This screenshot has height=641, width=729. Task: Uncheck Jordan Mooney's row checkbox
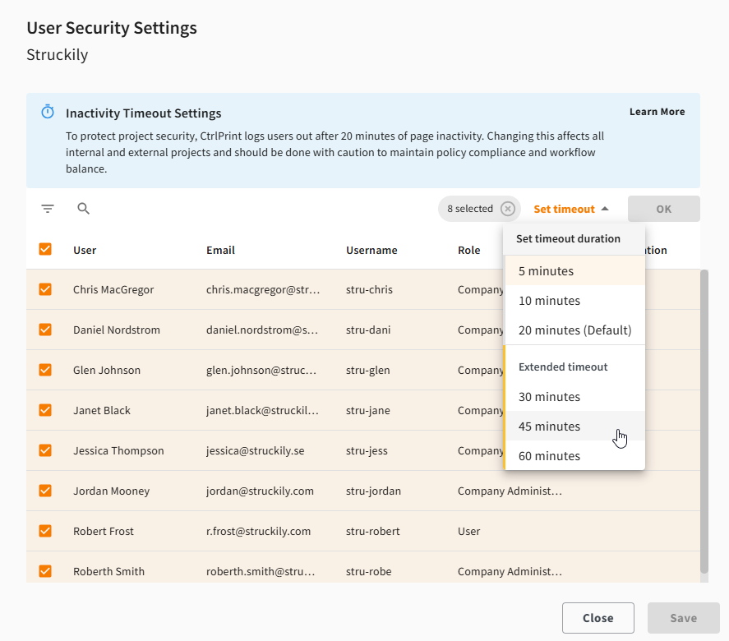(45, 491)
